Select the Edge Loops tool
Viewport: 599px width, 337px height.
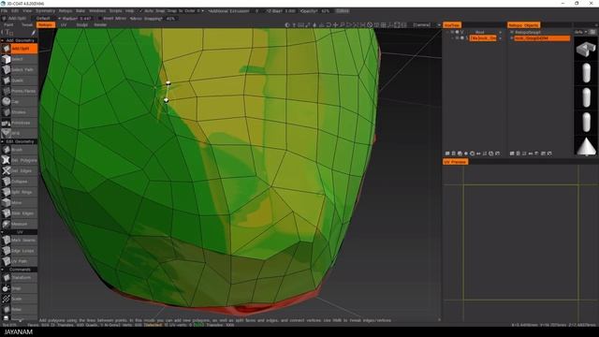19,251
